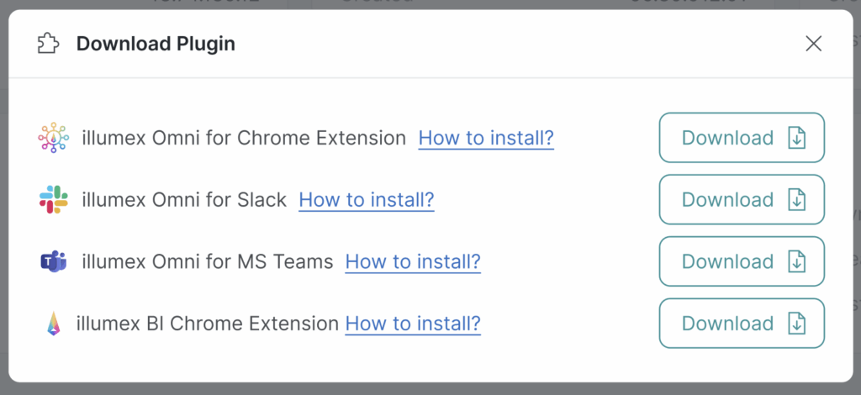Click the puzzle piece plugin icon
The height and width of the screenshot is (395, 861).
tap(49, 44)
